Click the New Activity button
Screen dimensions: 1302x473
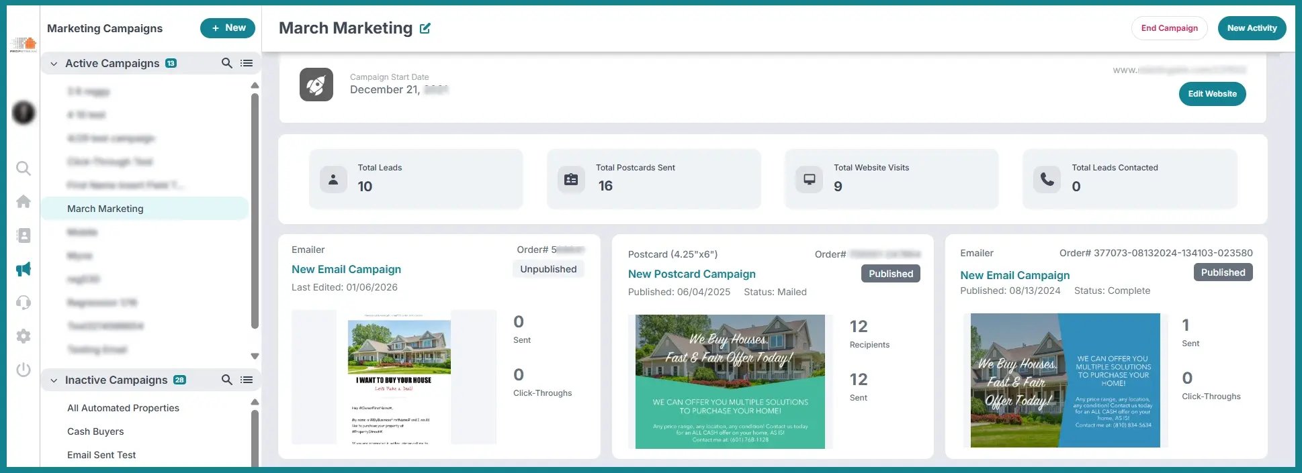tap(1252, 28)
